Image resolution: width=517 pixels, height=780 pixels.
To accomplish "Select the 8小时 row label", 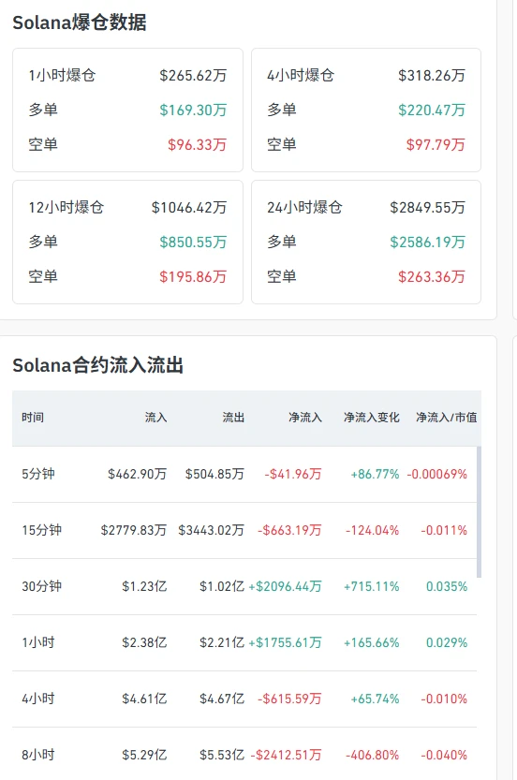I will tap(38, 755).
